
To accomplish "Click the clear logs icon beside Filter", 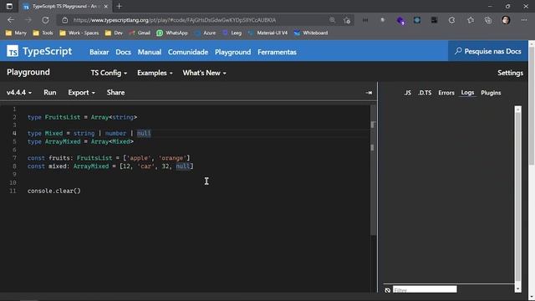I will [x=388, y=290].
